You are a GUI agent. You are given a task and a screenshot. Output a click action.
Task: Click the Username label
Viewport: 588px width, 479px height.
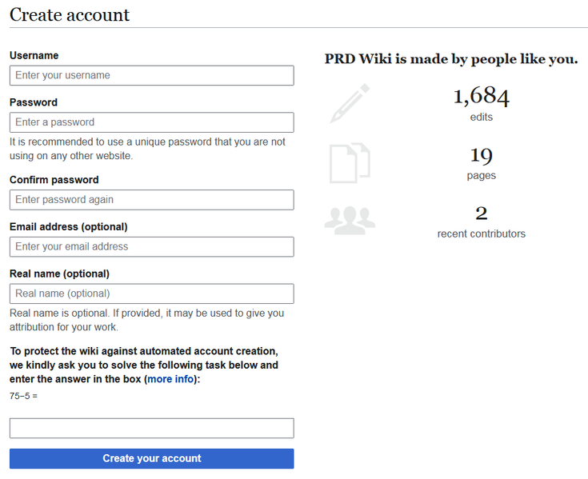pos(34,55)
